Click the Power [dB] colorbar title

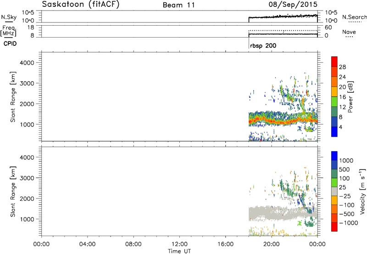tap(350, 97)
